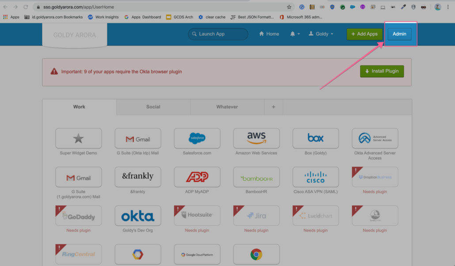Open the Chrome profile avatar
This screenshot has height=266, width=455.
coord(438,7)
